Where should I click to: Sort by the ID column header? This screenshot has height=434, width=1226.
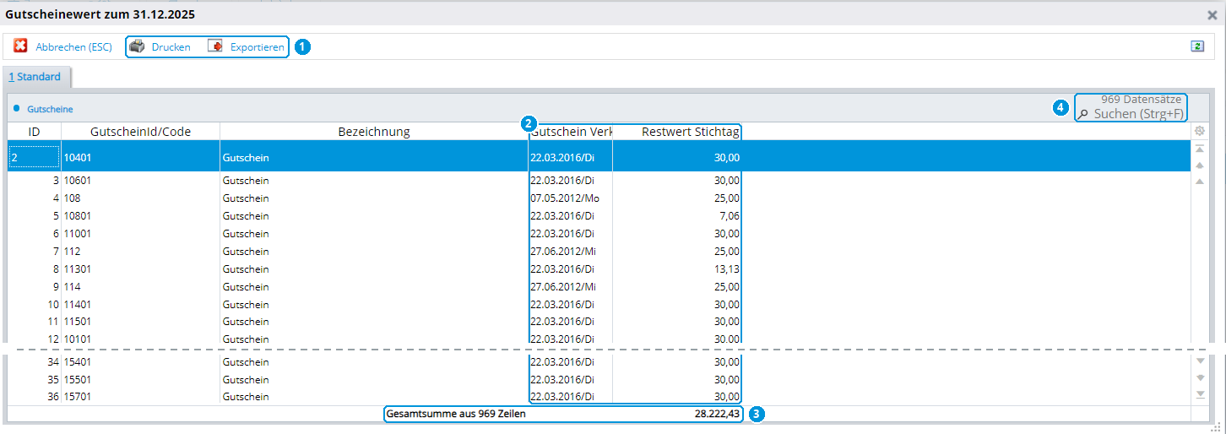pyautogui.click(x=34, y=132)
